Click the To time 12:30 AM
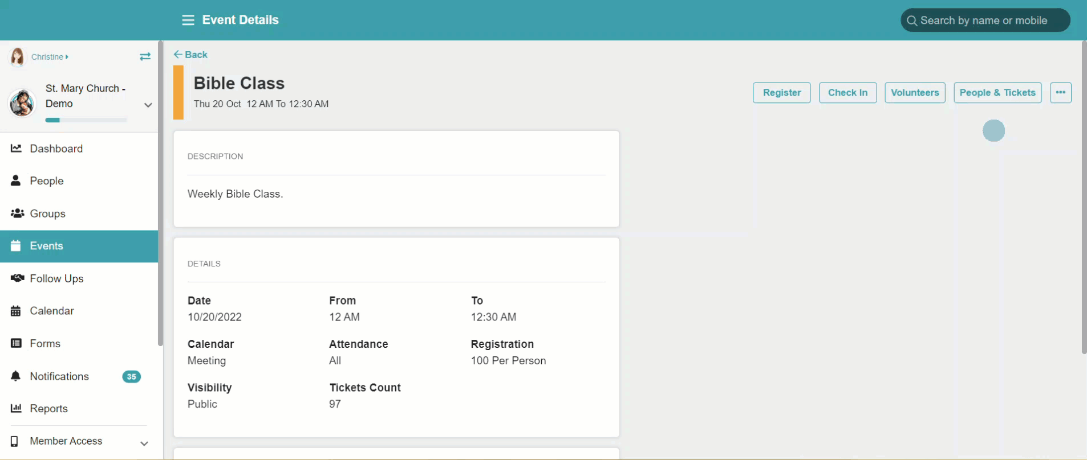The width and height of the screenshot is (1087, 460). (x=493, y=317)
